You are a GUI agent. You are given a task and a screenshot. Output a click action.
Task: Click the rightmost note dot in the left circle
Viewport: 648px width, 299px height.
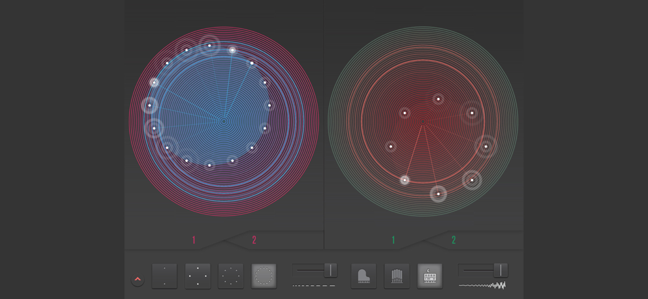(269, 105)
